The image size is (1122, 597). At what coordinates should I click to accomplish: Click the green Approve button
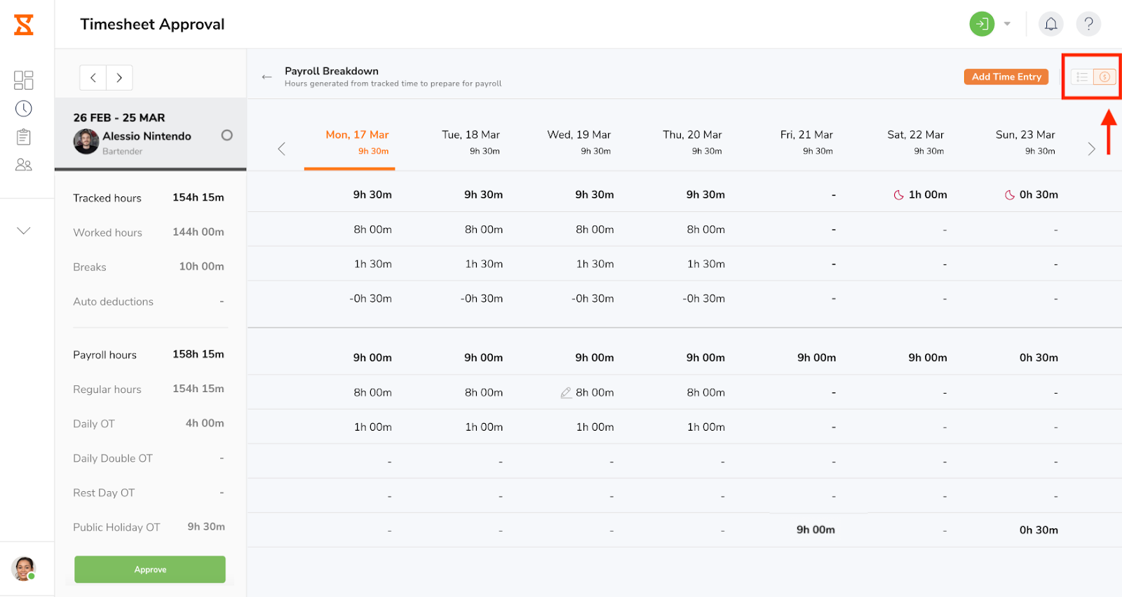(150, 570)
